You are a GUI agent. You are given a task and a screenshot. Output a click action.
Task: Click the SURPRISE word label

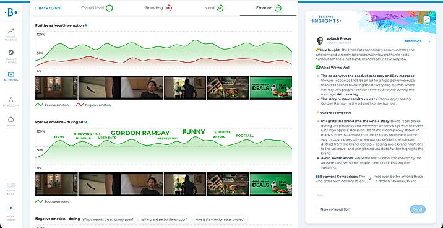tap(222, 132)
